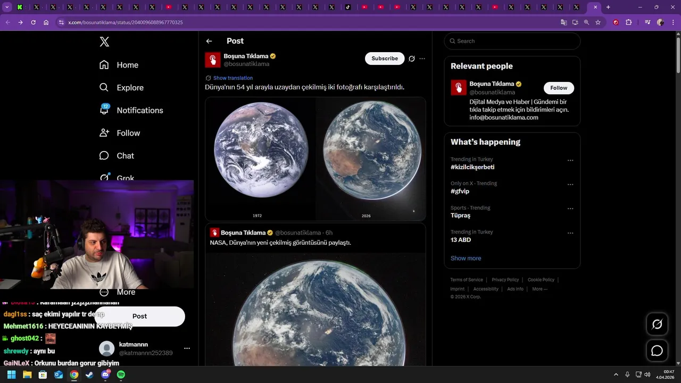Go to the Explore page
681x383 pixels.
tap(121, 88)
